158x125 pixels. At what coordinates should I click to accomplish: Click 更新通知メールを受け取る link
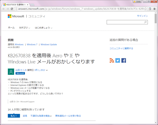tap(68, 116)
